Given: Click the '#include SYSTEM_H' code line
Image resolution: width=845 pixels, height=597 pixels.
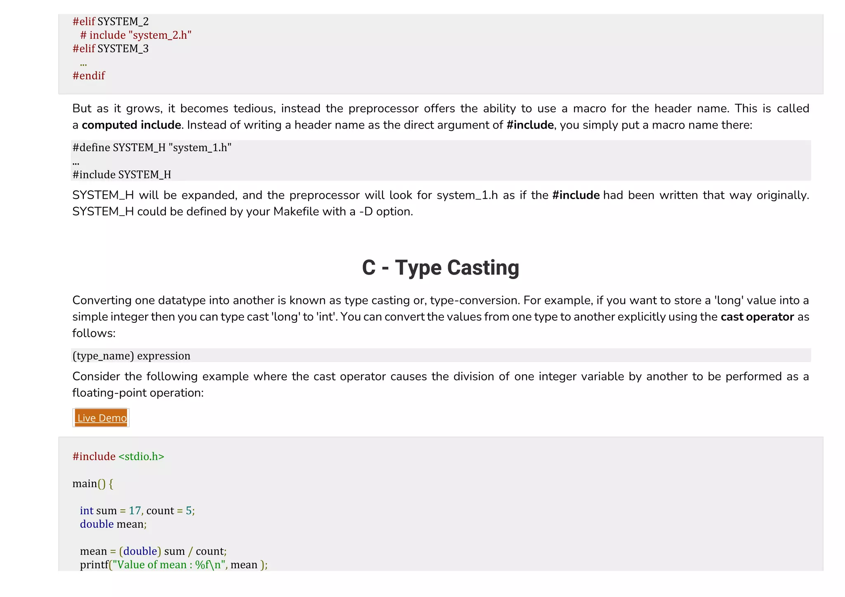Looking at the screenshot, I should pyautogui.click(x=122, y=175).
